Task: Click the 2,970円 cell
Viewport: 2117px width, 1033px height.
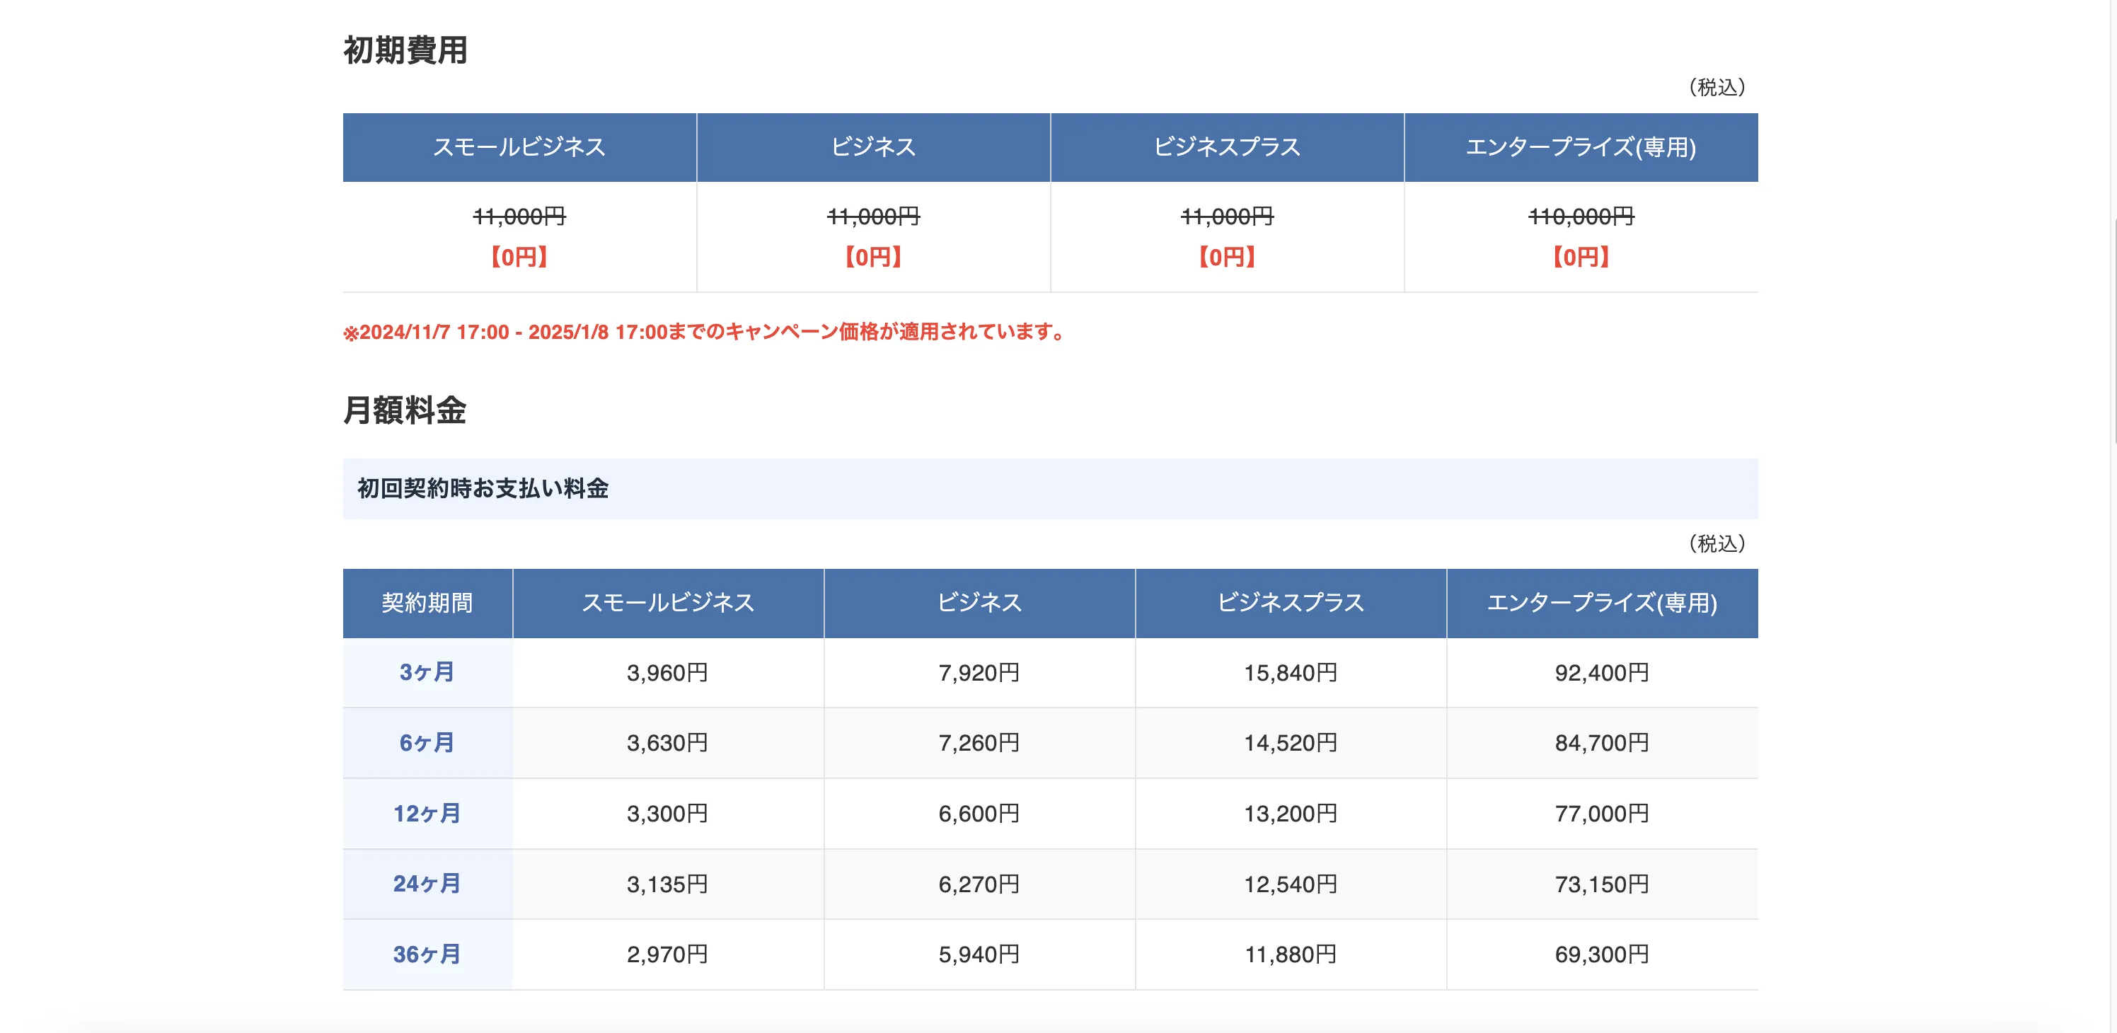Action: [668, 954]
